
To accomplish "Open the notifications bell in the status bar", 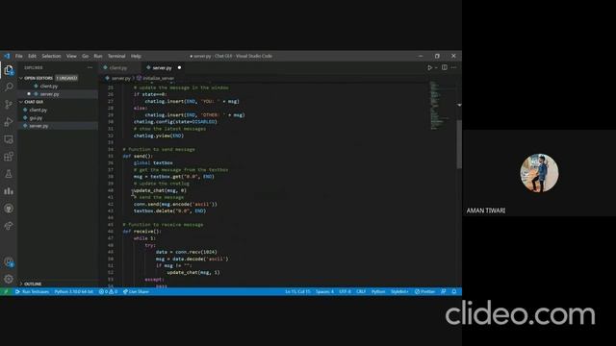I will [454, 292].
